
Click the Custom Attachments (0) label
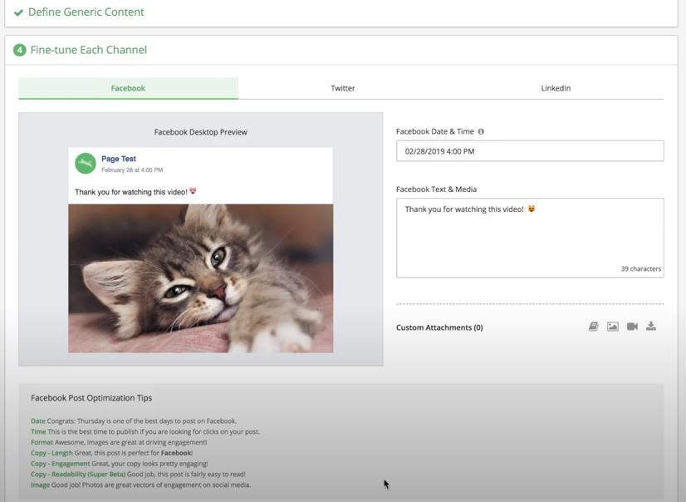439,327
